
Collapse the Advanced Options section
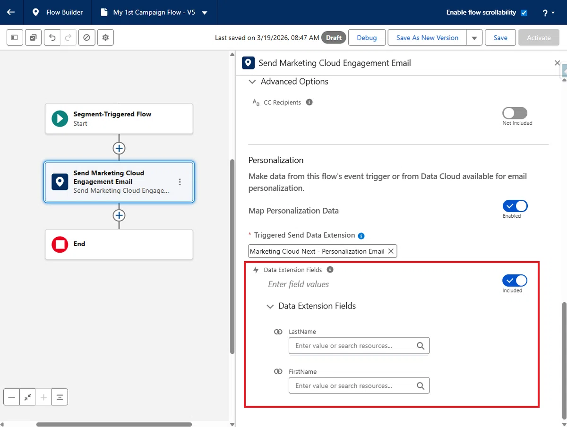point(252,82)
